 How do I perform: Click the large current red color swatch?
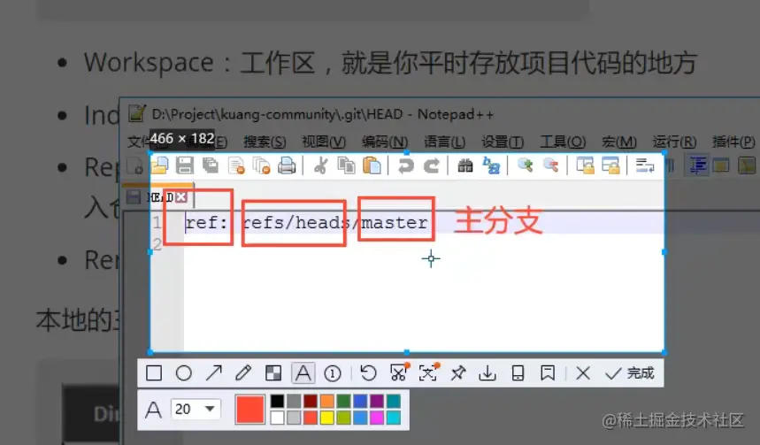click(x=250, y=410)
